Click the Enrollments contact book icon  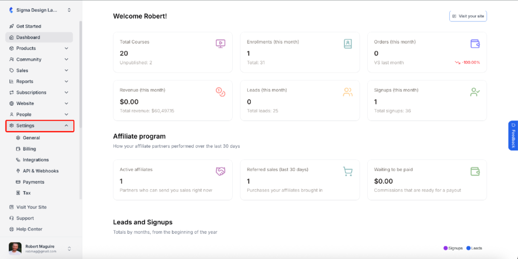point(348,44)
